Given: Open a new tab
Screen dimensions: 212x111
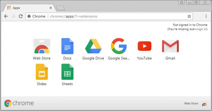Looking at the screenshot, I should [x=60, y=8].
